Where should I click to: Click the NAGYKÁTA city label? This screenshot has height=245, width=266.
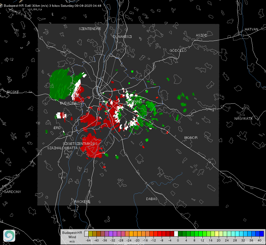[x=243, y=118]
